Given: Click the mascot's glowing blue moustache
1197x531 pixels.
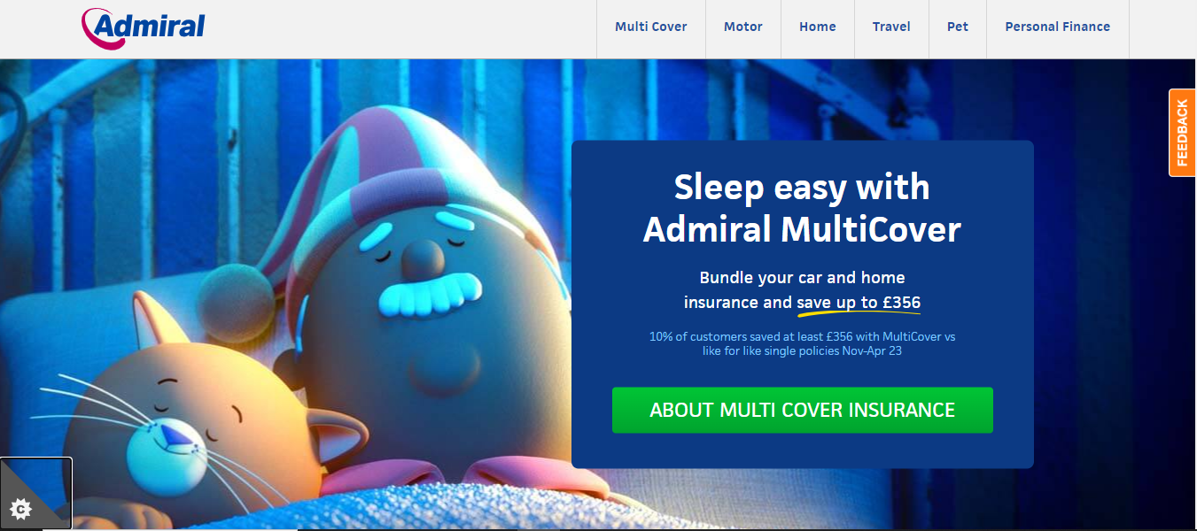Looking at the screenshot, I should click(431, 296).
